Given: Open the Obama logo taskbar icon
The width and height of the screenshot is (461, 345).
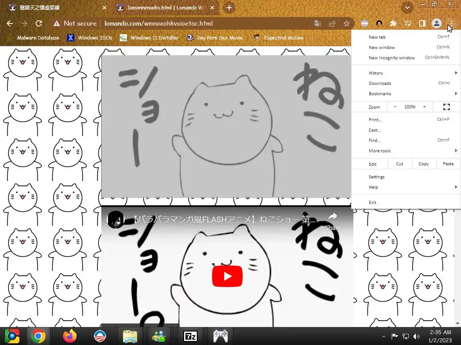Looking at the screenshot, I should tap(100, 336).
